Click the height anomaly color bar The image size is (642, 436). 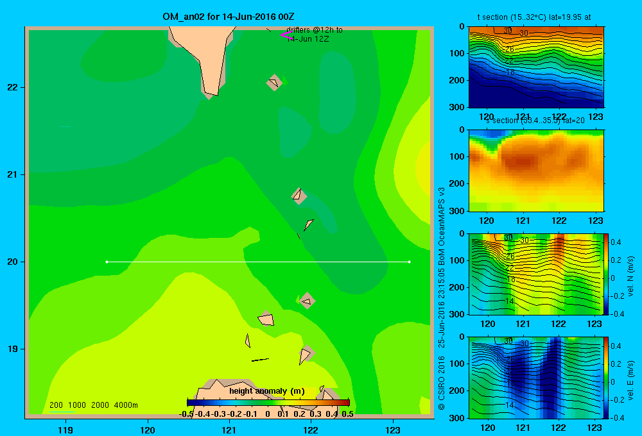coord(268,403)
